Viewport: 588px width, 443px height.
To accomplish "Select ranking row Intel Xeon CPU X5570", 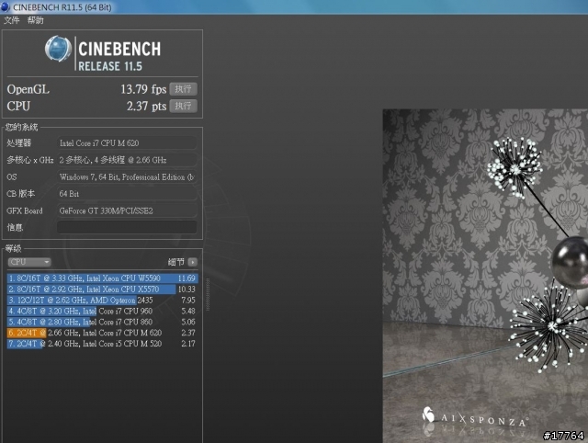I will 102,290.
